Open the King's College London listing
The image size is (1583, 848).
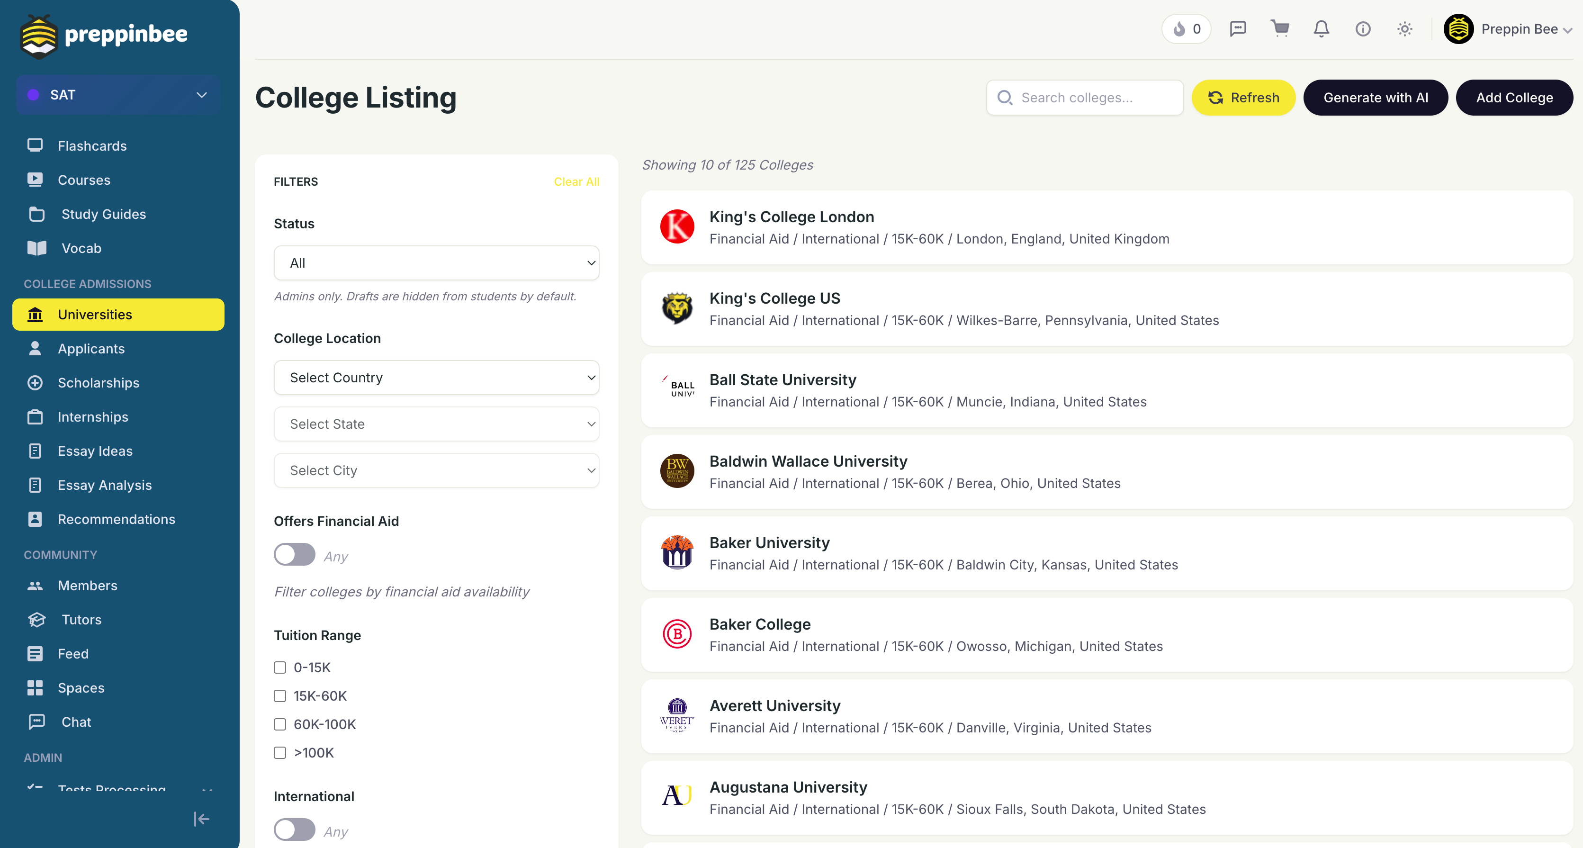pos(1107,227)
